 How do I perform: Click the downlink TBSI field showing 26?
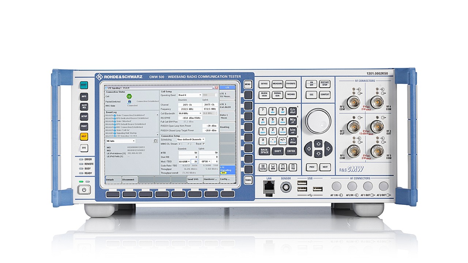point(195,161)
